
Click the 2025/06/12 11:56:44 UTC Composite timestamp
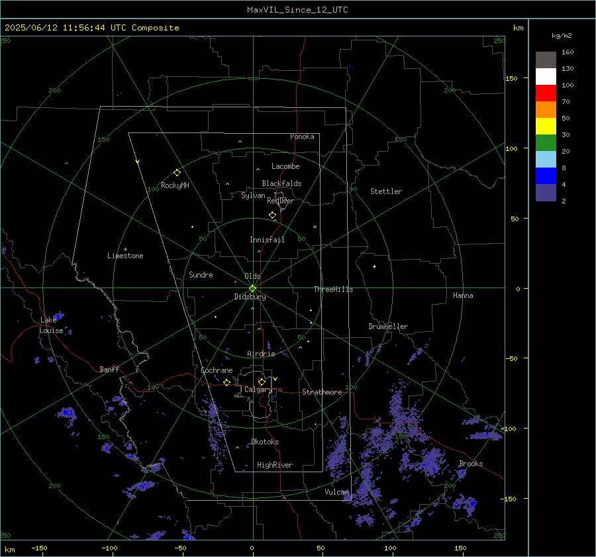click(91, 28)
